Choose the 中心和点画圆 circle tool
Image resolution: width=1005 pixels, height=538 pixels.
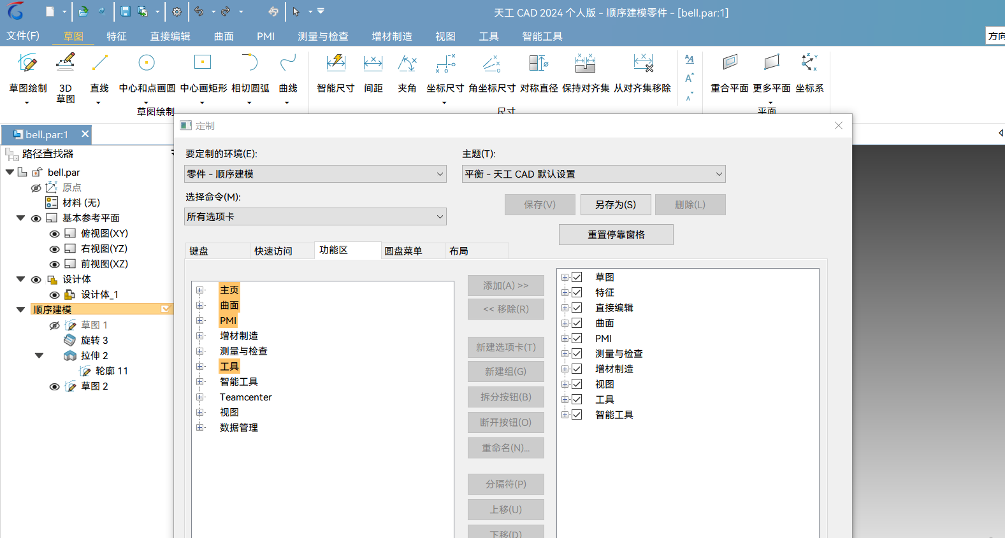point(147,62)
